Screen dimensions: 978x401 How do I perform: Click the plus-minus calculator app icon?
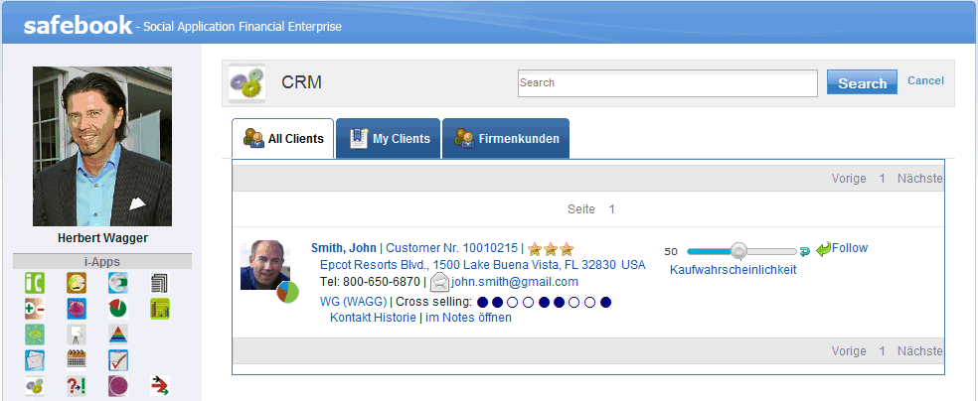[x=35, y=309]
